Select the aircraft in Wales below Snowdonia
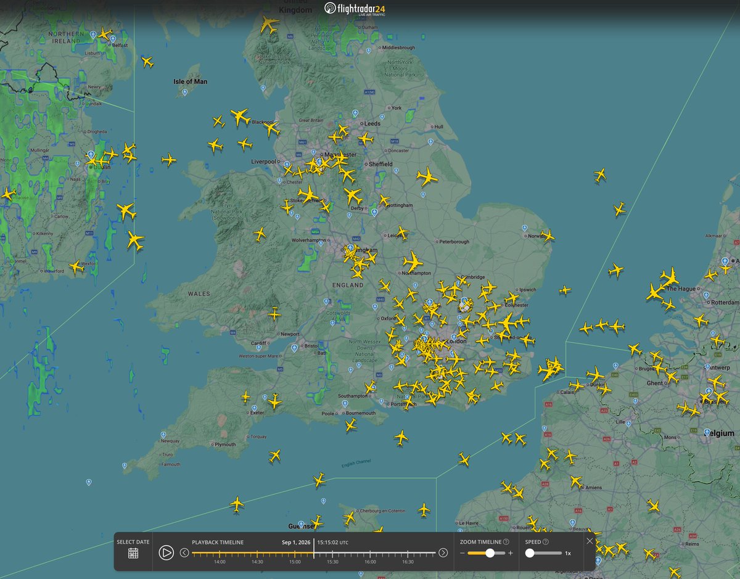This screenshot has height=579, width=740. pyautogui.click(x=260, y=234)
